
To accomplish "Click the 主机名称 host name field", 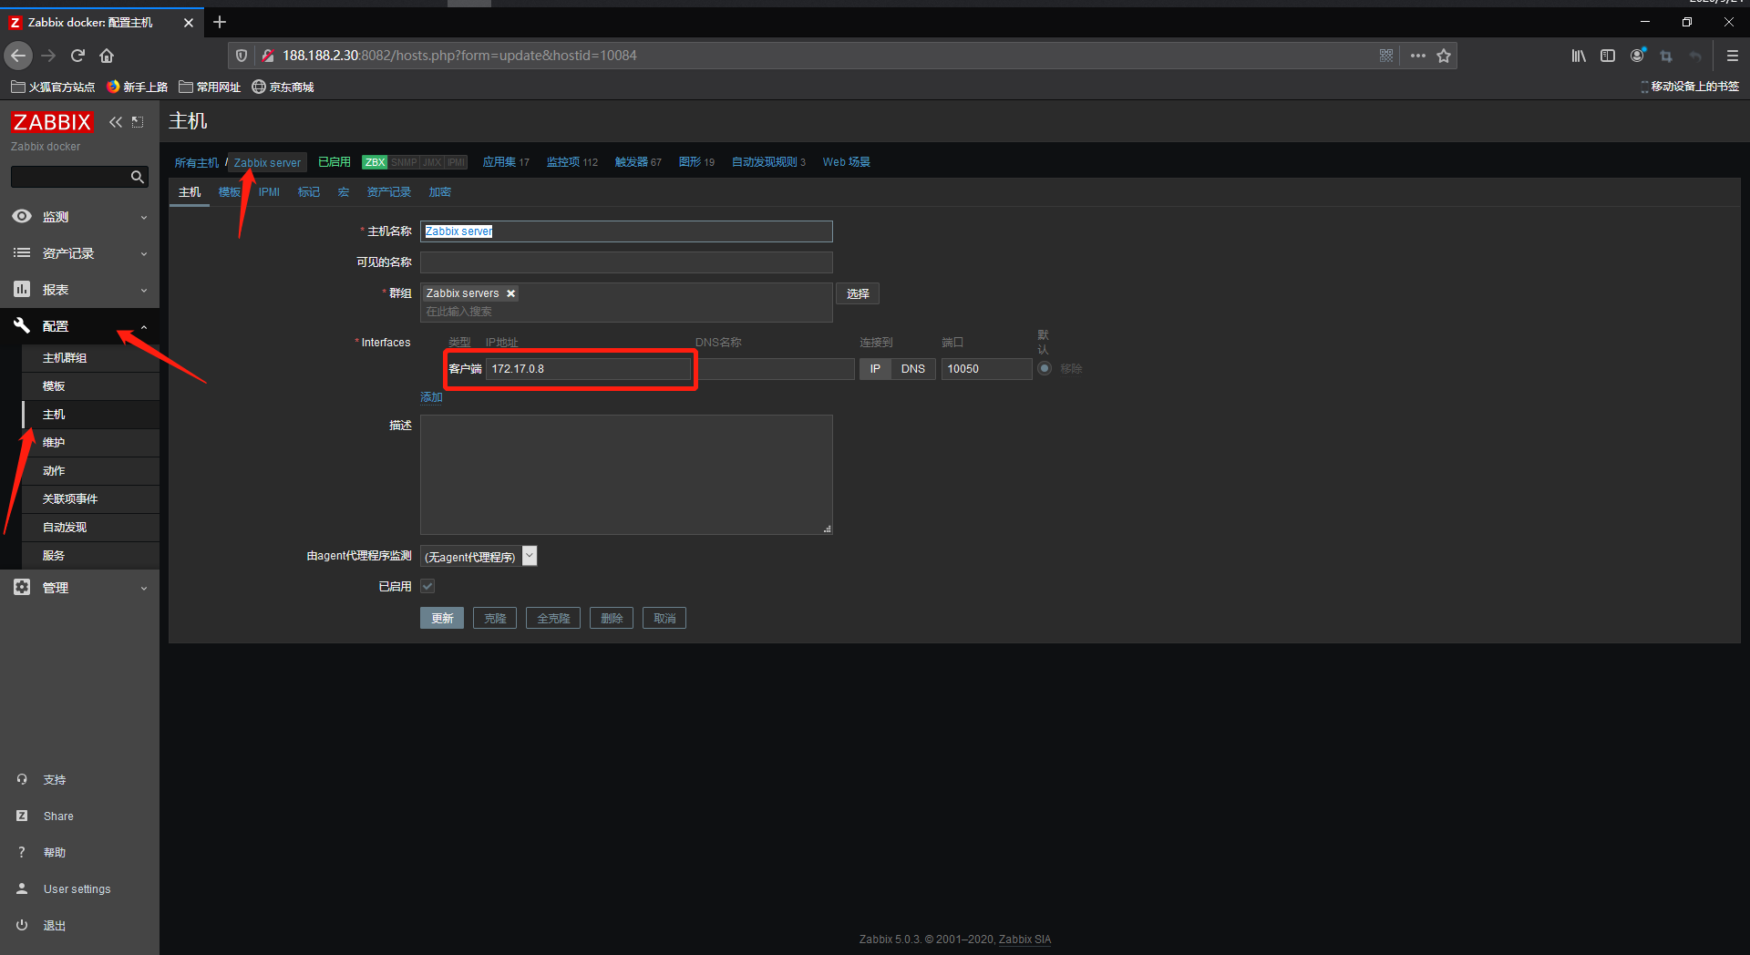I will coord(626,231).
